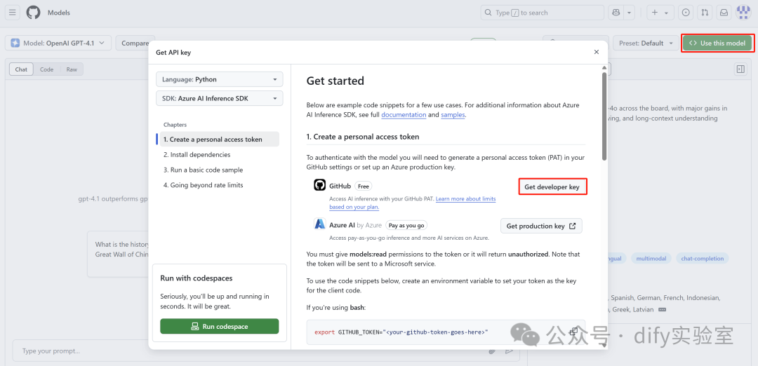Screen dimensions: 758x366
Task: Toggle the right sidebar panel icon
Action: [740, 69]
